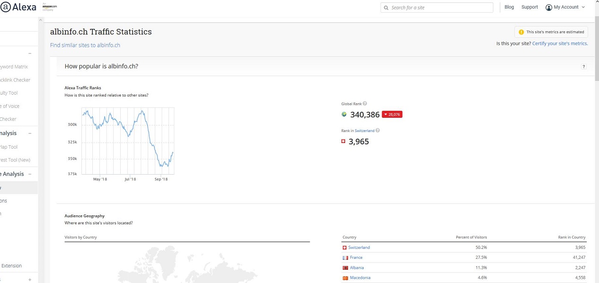Image resolution: width=599 pixels, height=283 pixels.
Task: Click the yellow warning icon for estimated metrics
Action: 521,32
